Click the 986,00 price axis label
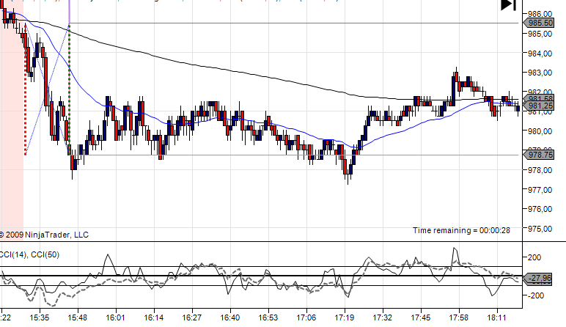The height and width of the screenshot is (327, 566). pos(540,14)
